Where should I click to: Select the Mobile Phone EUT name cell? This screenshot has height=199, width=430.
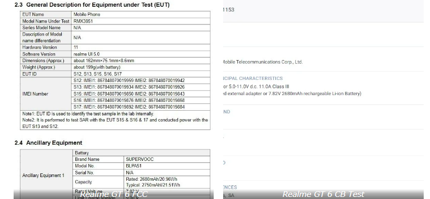141,15
